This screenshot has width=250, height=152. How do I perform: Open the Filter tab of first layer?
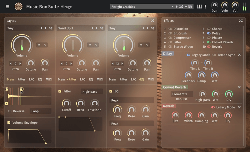[x=22, y=79]
